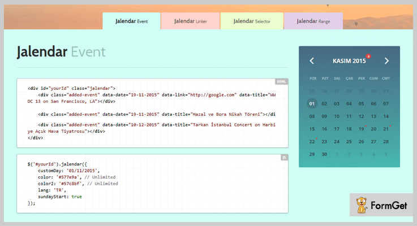Click faded previous-month day 25
417x226 pixels.
[x=312, y=91]
